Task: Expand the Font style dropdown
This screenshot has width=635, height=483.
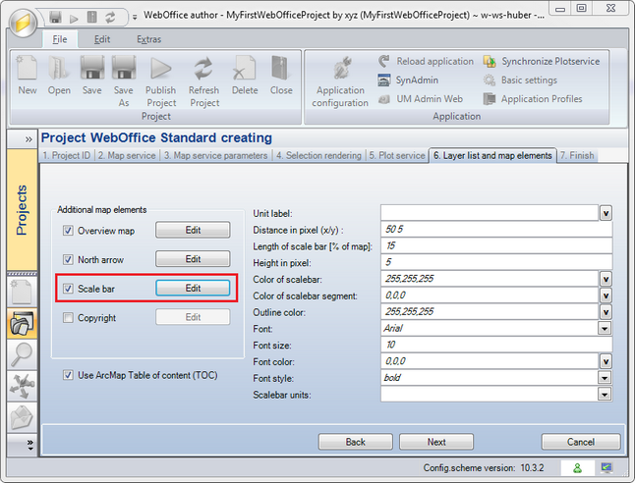Action: 605,378
